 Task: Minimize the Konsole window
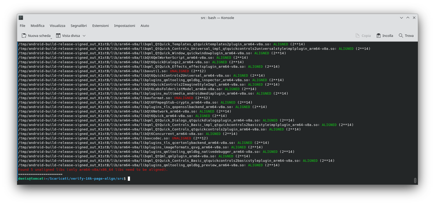click(401, 18)
